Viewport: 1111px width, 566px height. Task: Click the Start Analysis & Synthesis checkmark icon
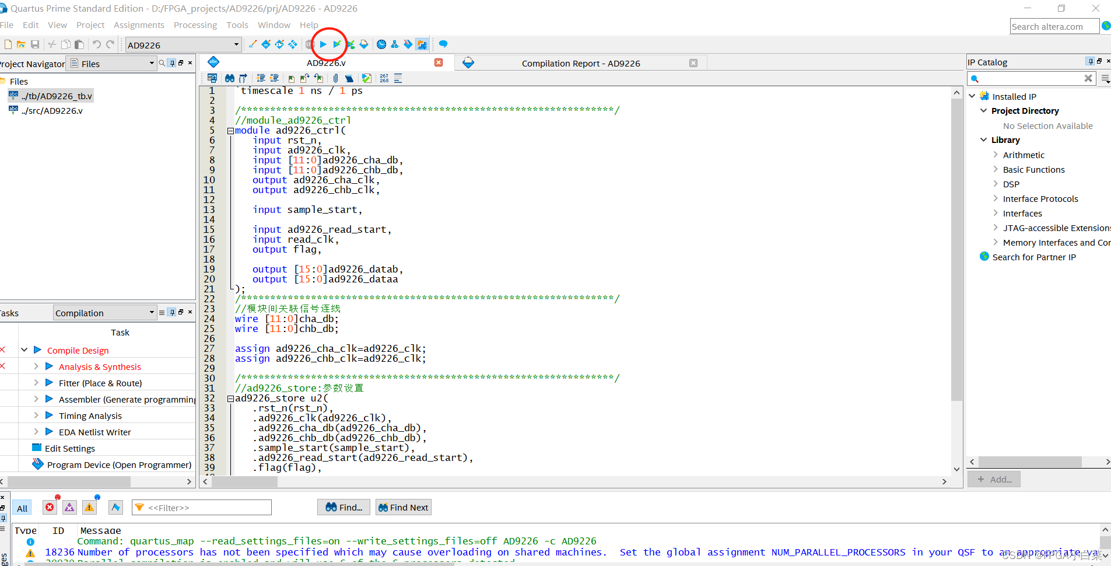pyautogui.click(x=337, y=44)
